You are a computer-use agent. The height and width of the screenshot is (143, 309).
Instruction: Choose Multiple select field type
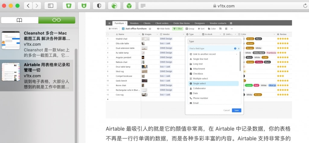click(x=213, y=79)
